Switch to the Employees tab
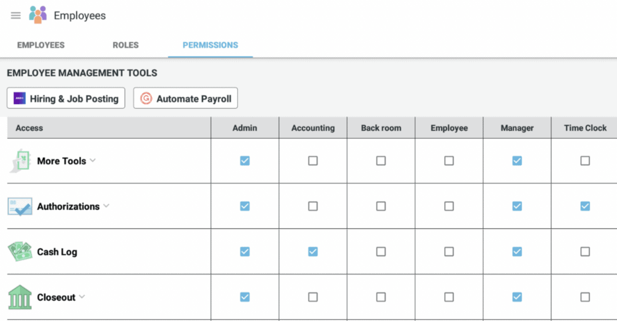Viewport: 617px width, 321px height. (x=41, y=45)
